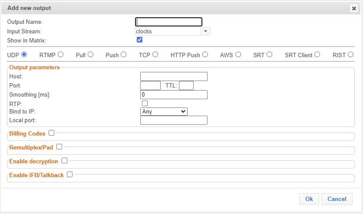Select the RTMP radio button
Image resolution: width=363 pixels, height=214 pixels.
pyautogui.click(x=61, y=55)
